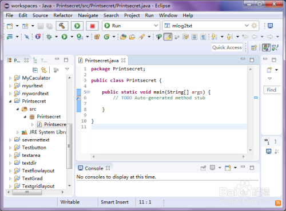
Task: Maximize the Console view
Action: pyautogui.click(x=252, y=168)
